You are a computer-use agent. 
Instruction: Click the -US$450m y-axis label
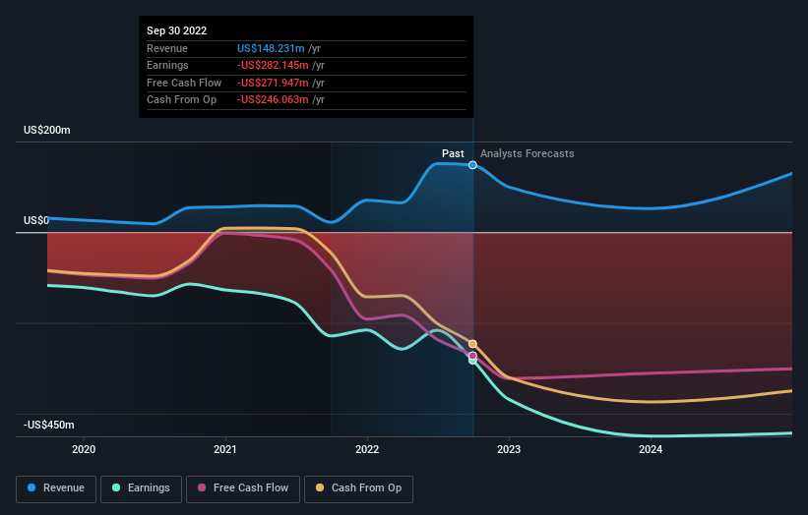(x=49, y=425)
